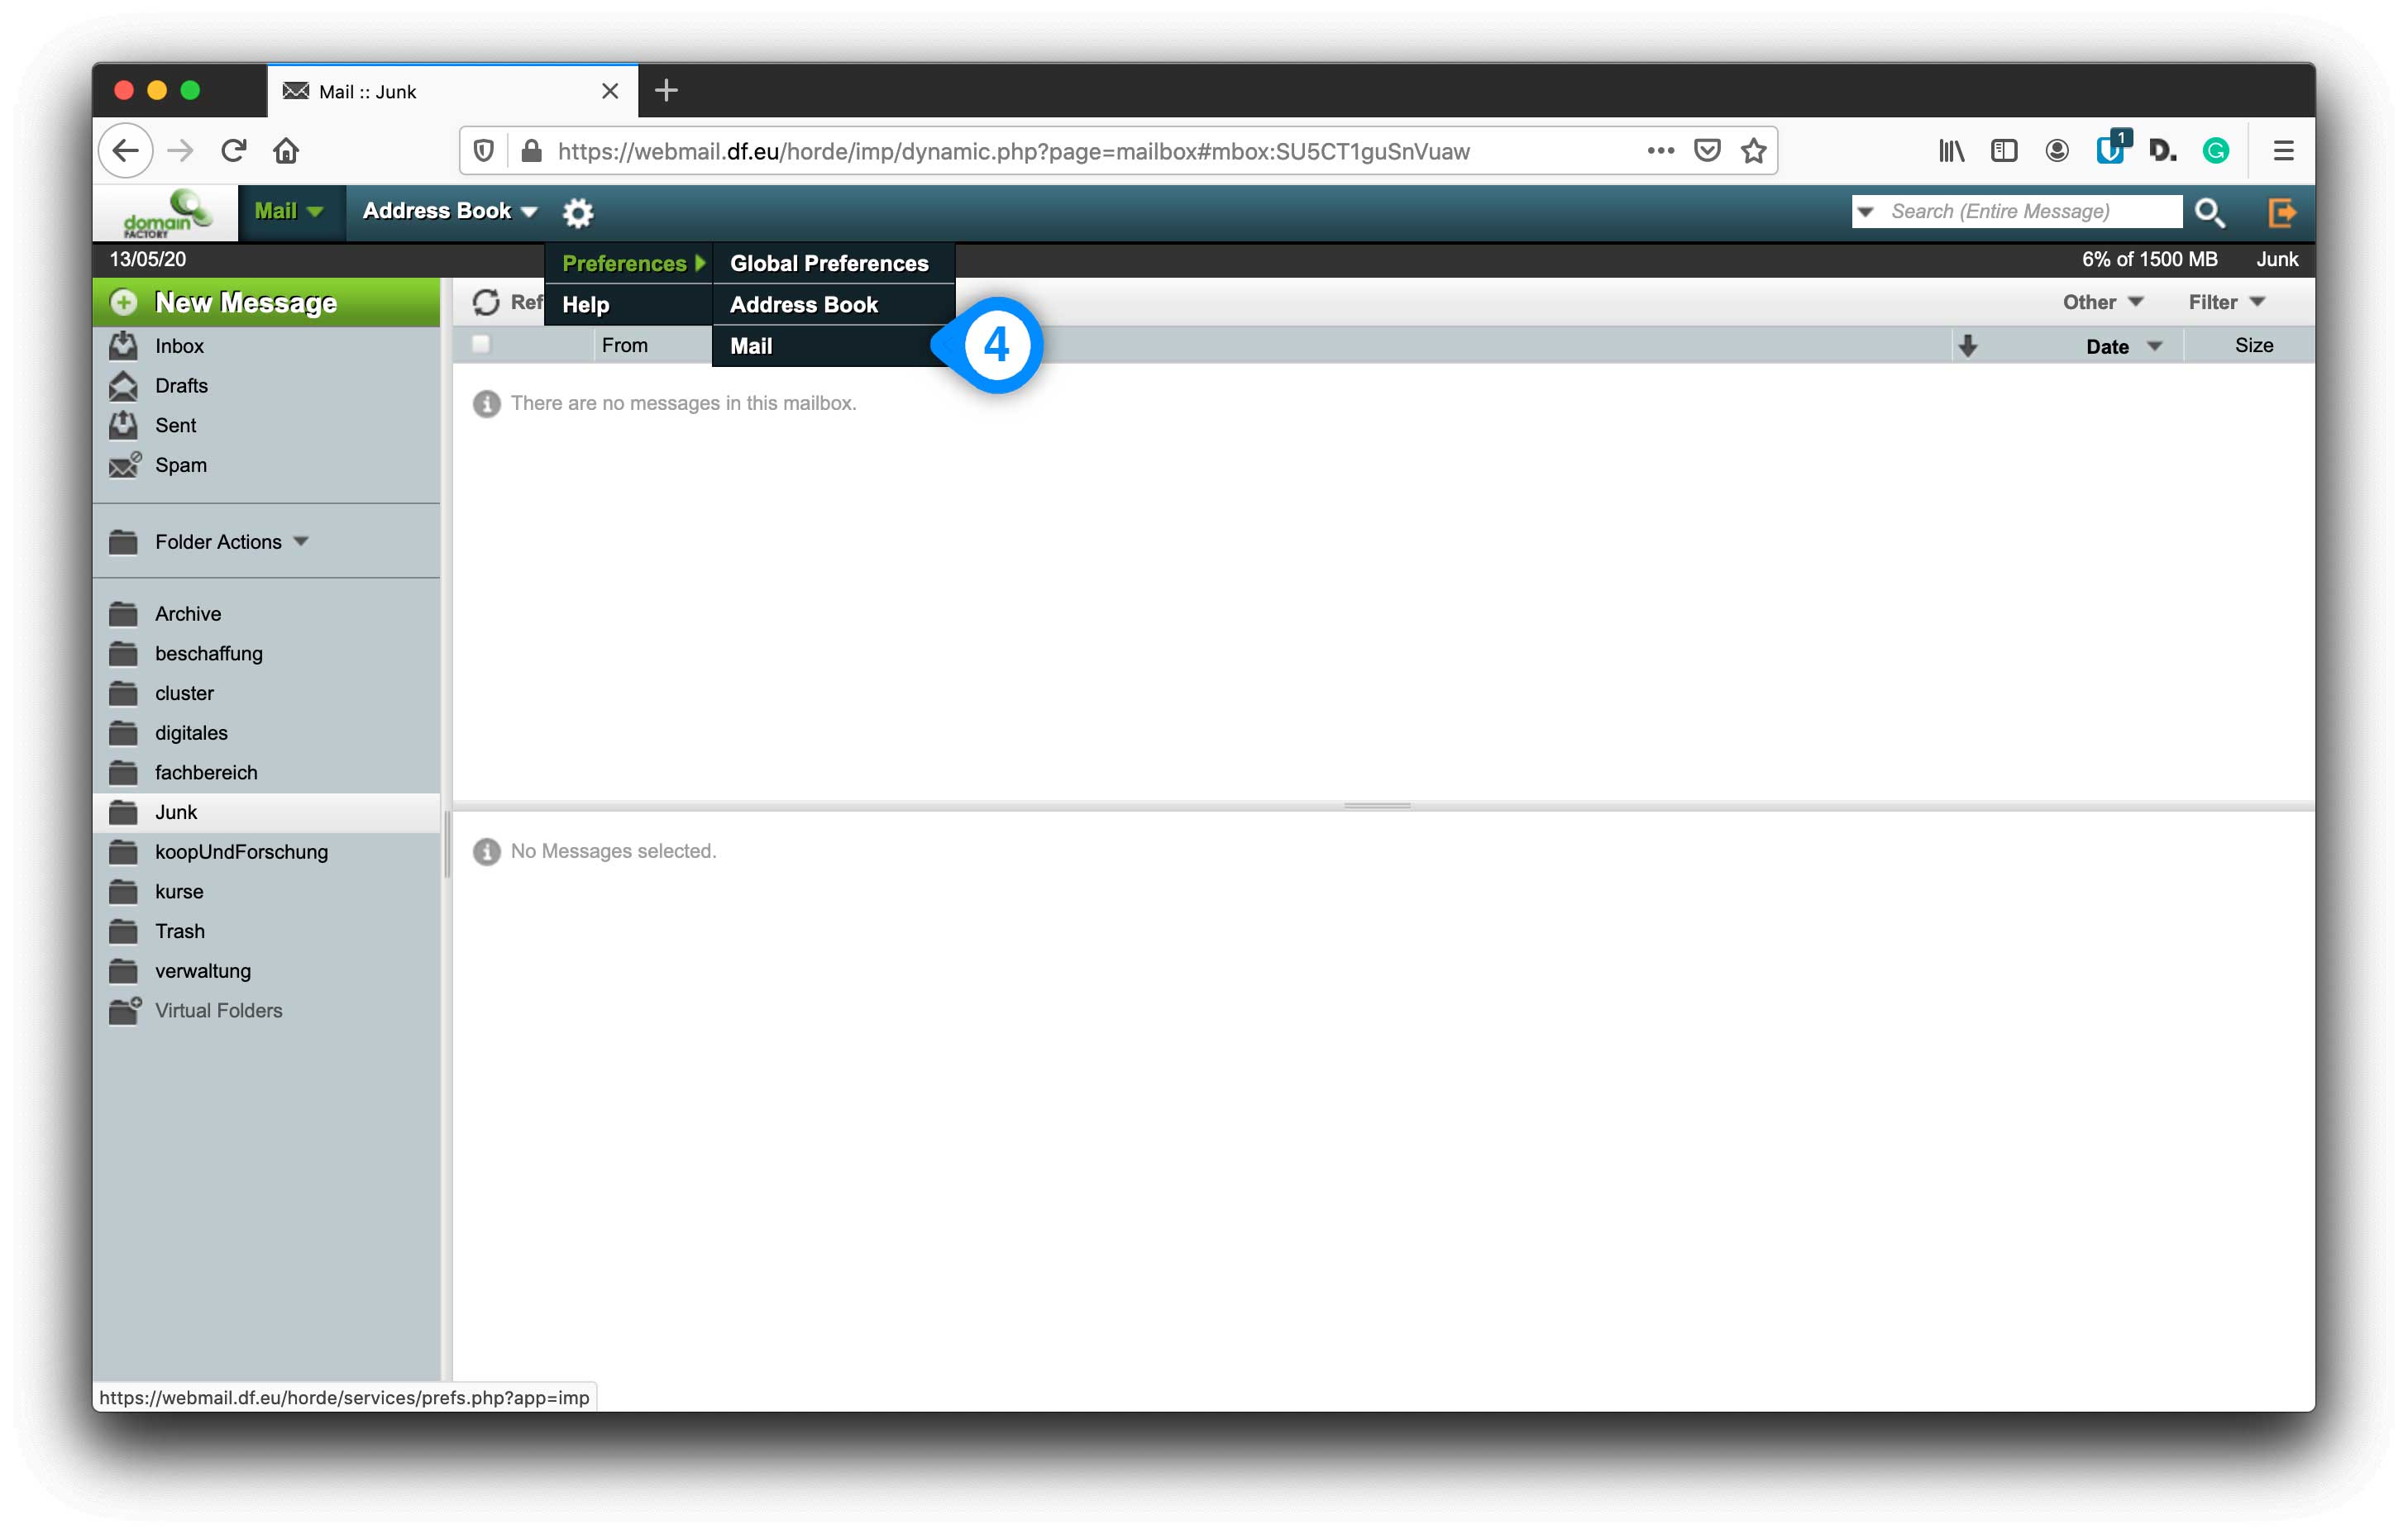
Task: Select the Help menu item
Action: pyautogui.click(x=629, y=304)
